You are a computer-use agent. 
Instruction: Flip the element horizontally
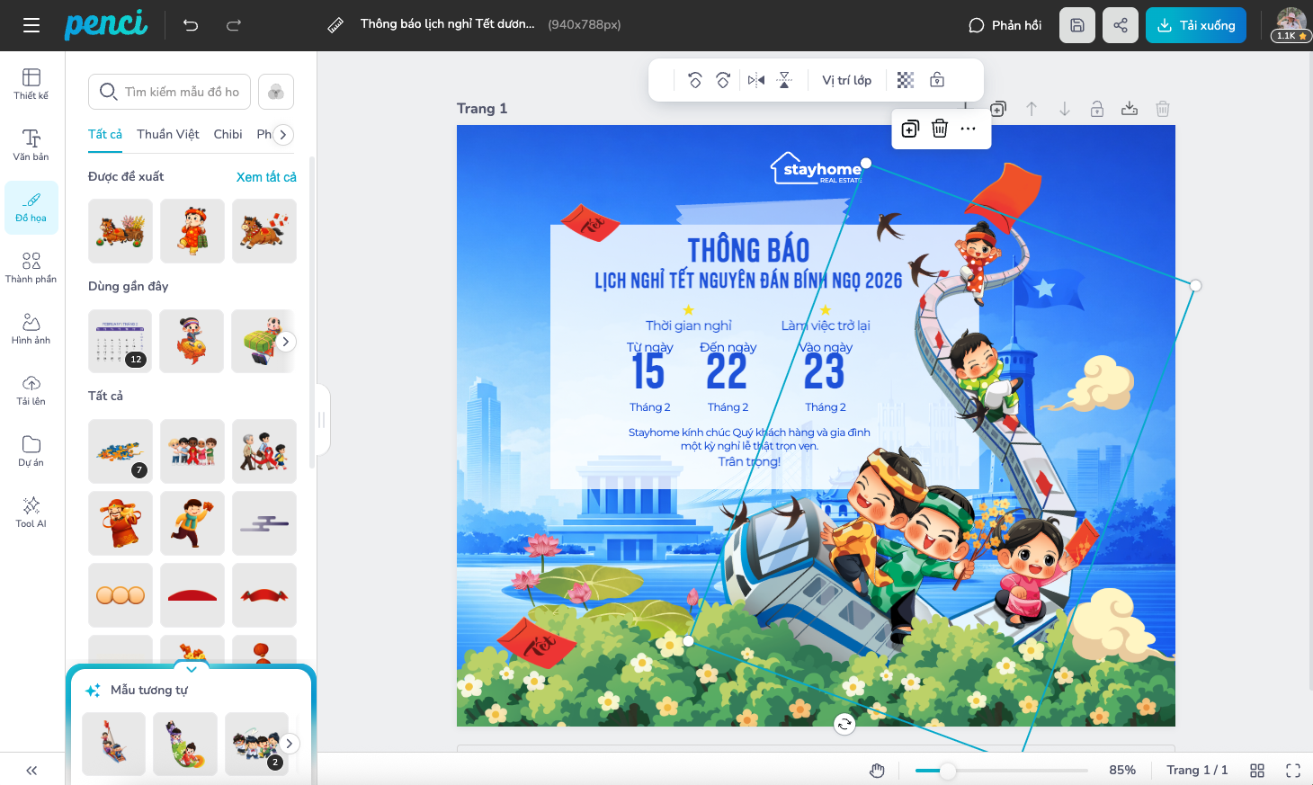[x=756, y=80]
